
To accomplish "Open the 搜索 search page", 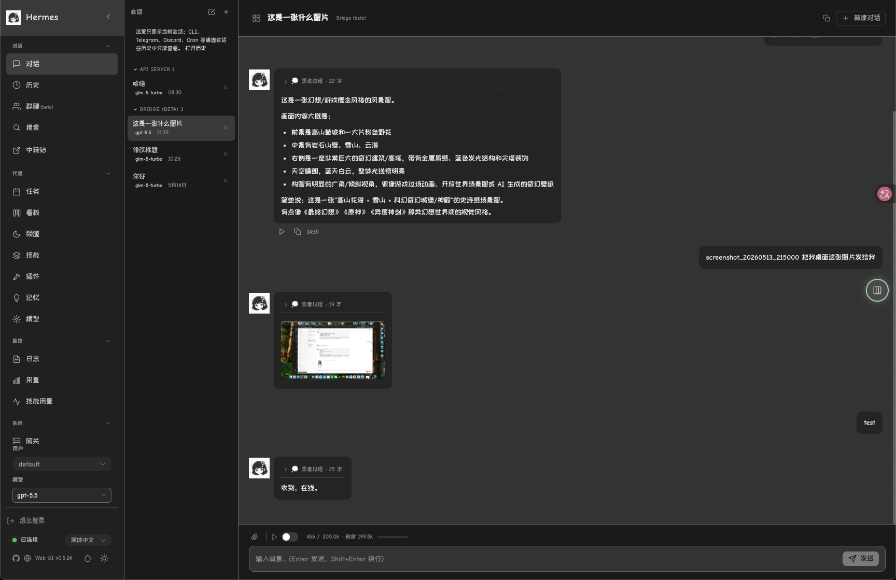I will click(x=62, y=128).
